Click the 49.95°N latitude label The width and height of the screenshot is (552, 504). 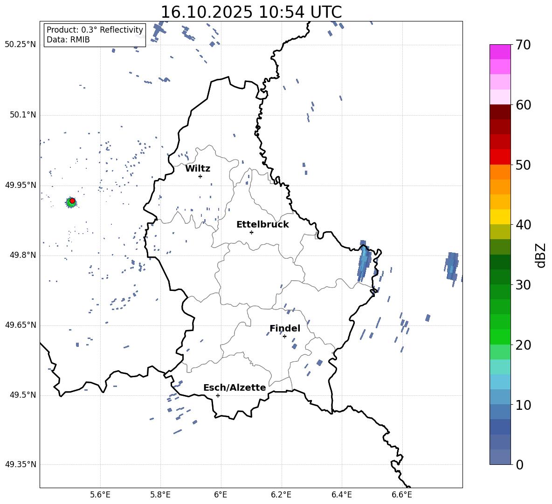(21, 186)
